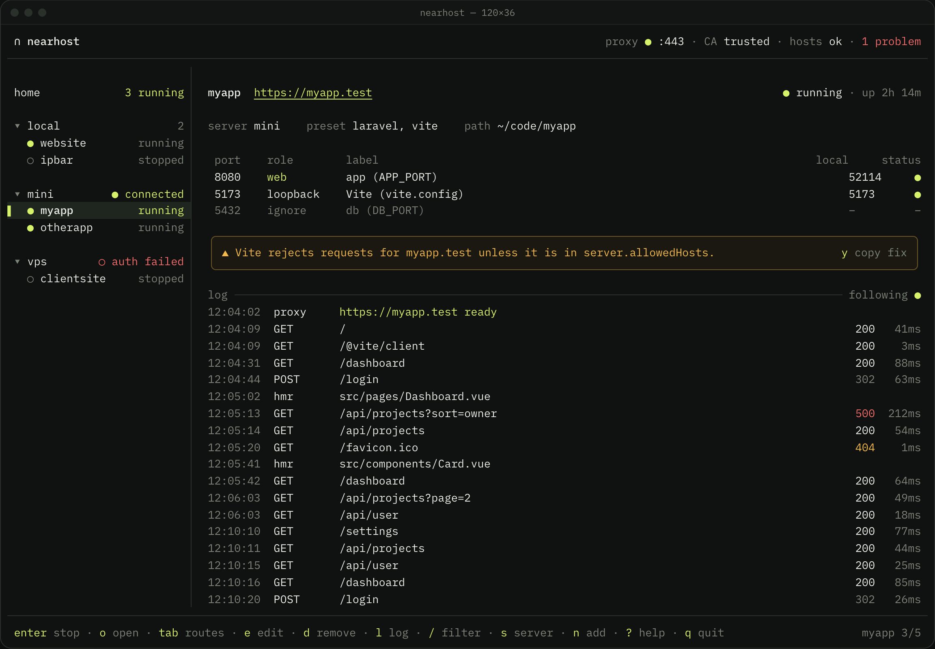Image resolution: width=935 pixels, height=649 pixels.
Task: Collapse the mini server group
Action: click(17, 195)
